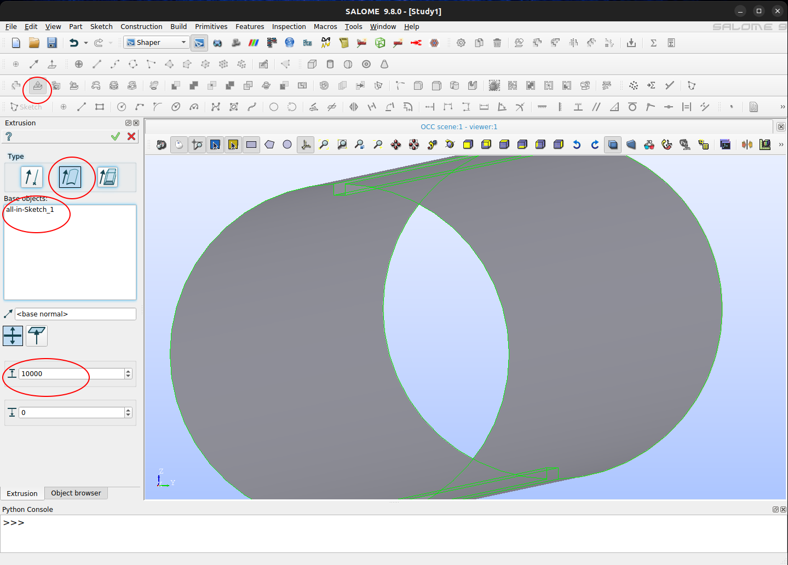
Task: Switch to the Extrusion tab
Action: pyautogui.click(x=22, y=493)
